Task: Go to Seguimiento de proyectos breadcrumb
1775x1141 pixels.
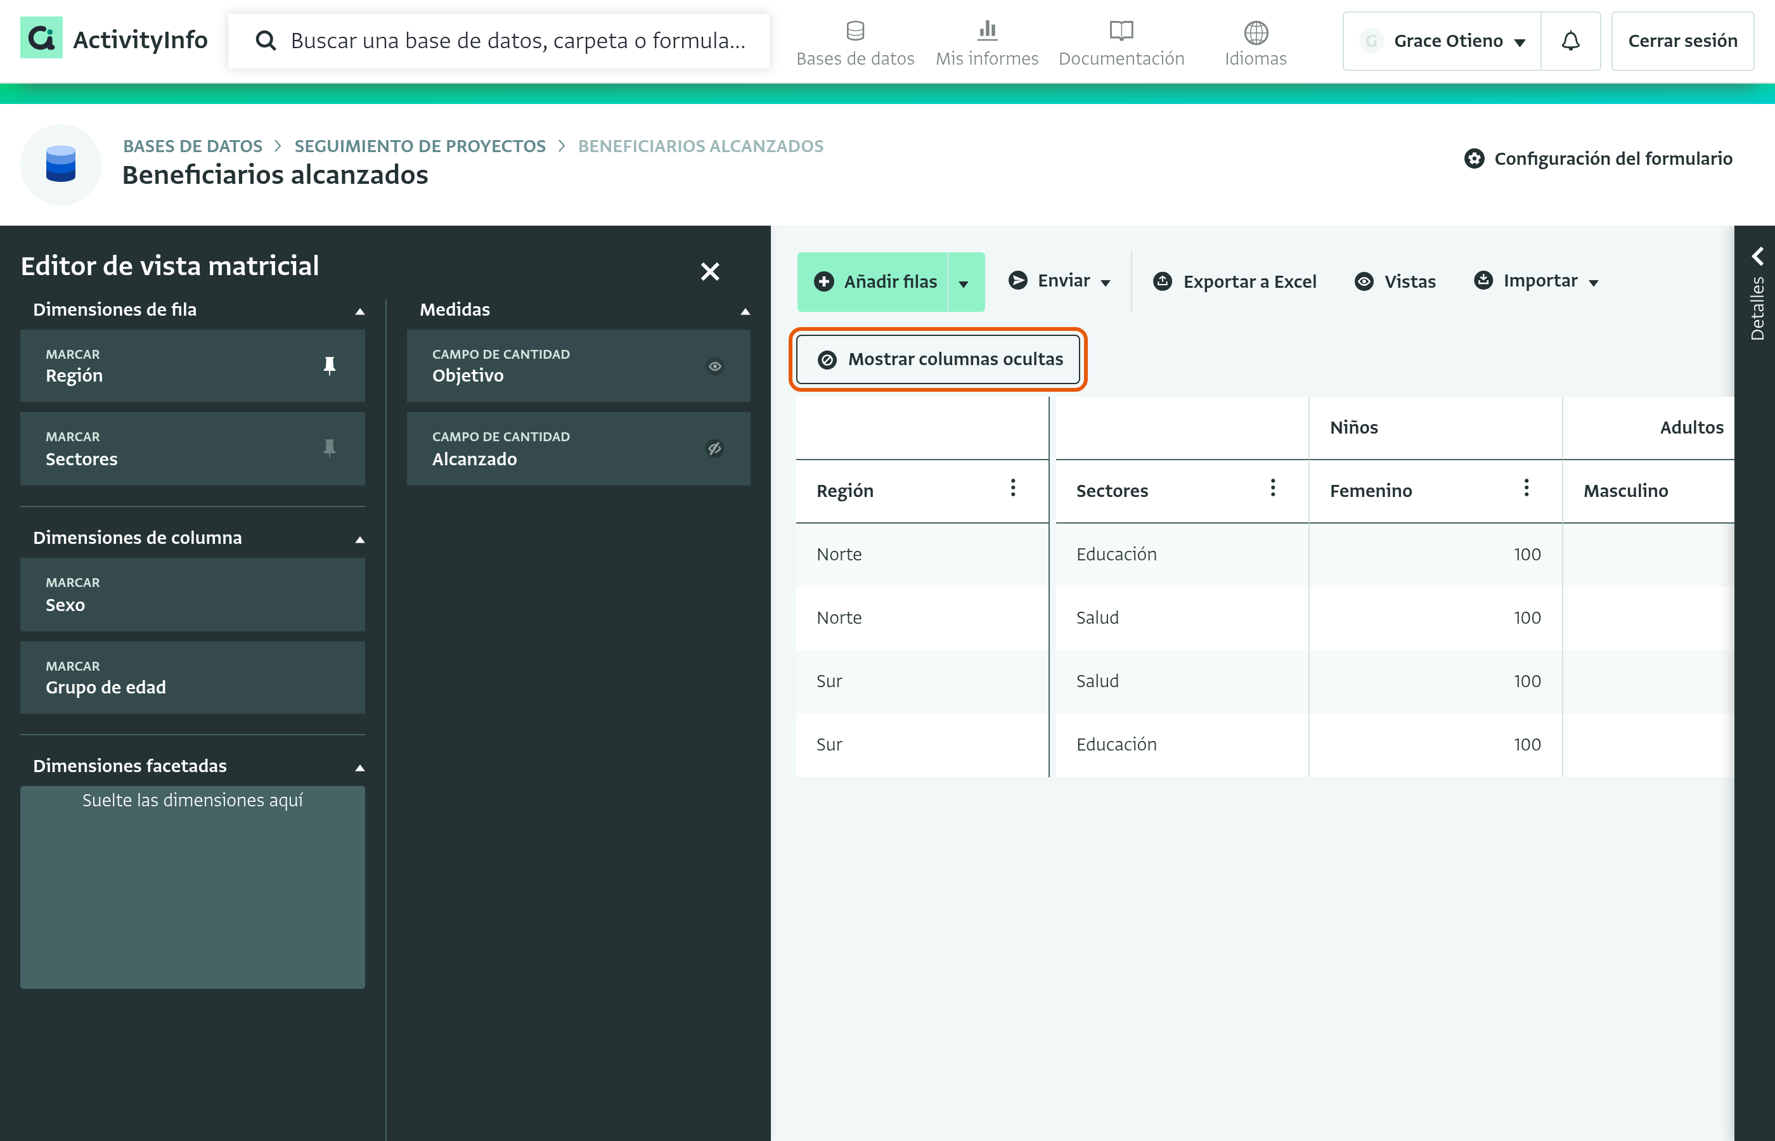Action: 420,146
